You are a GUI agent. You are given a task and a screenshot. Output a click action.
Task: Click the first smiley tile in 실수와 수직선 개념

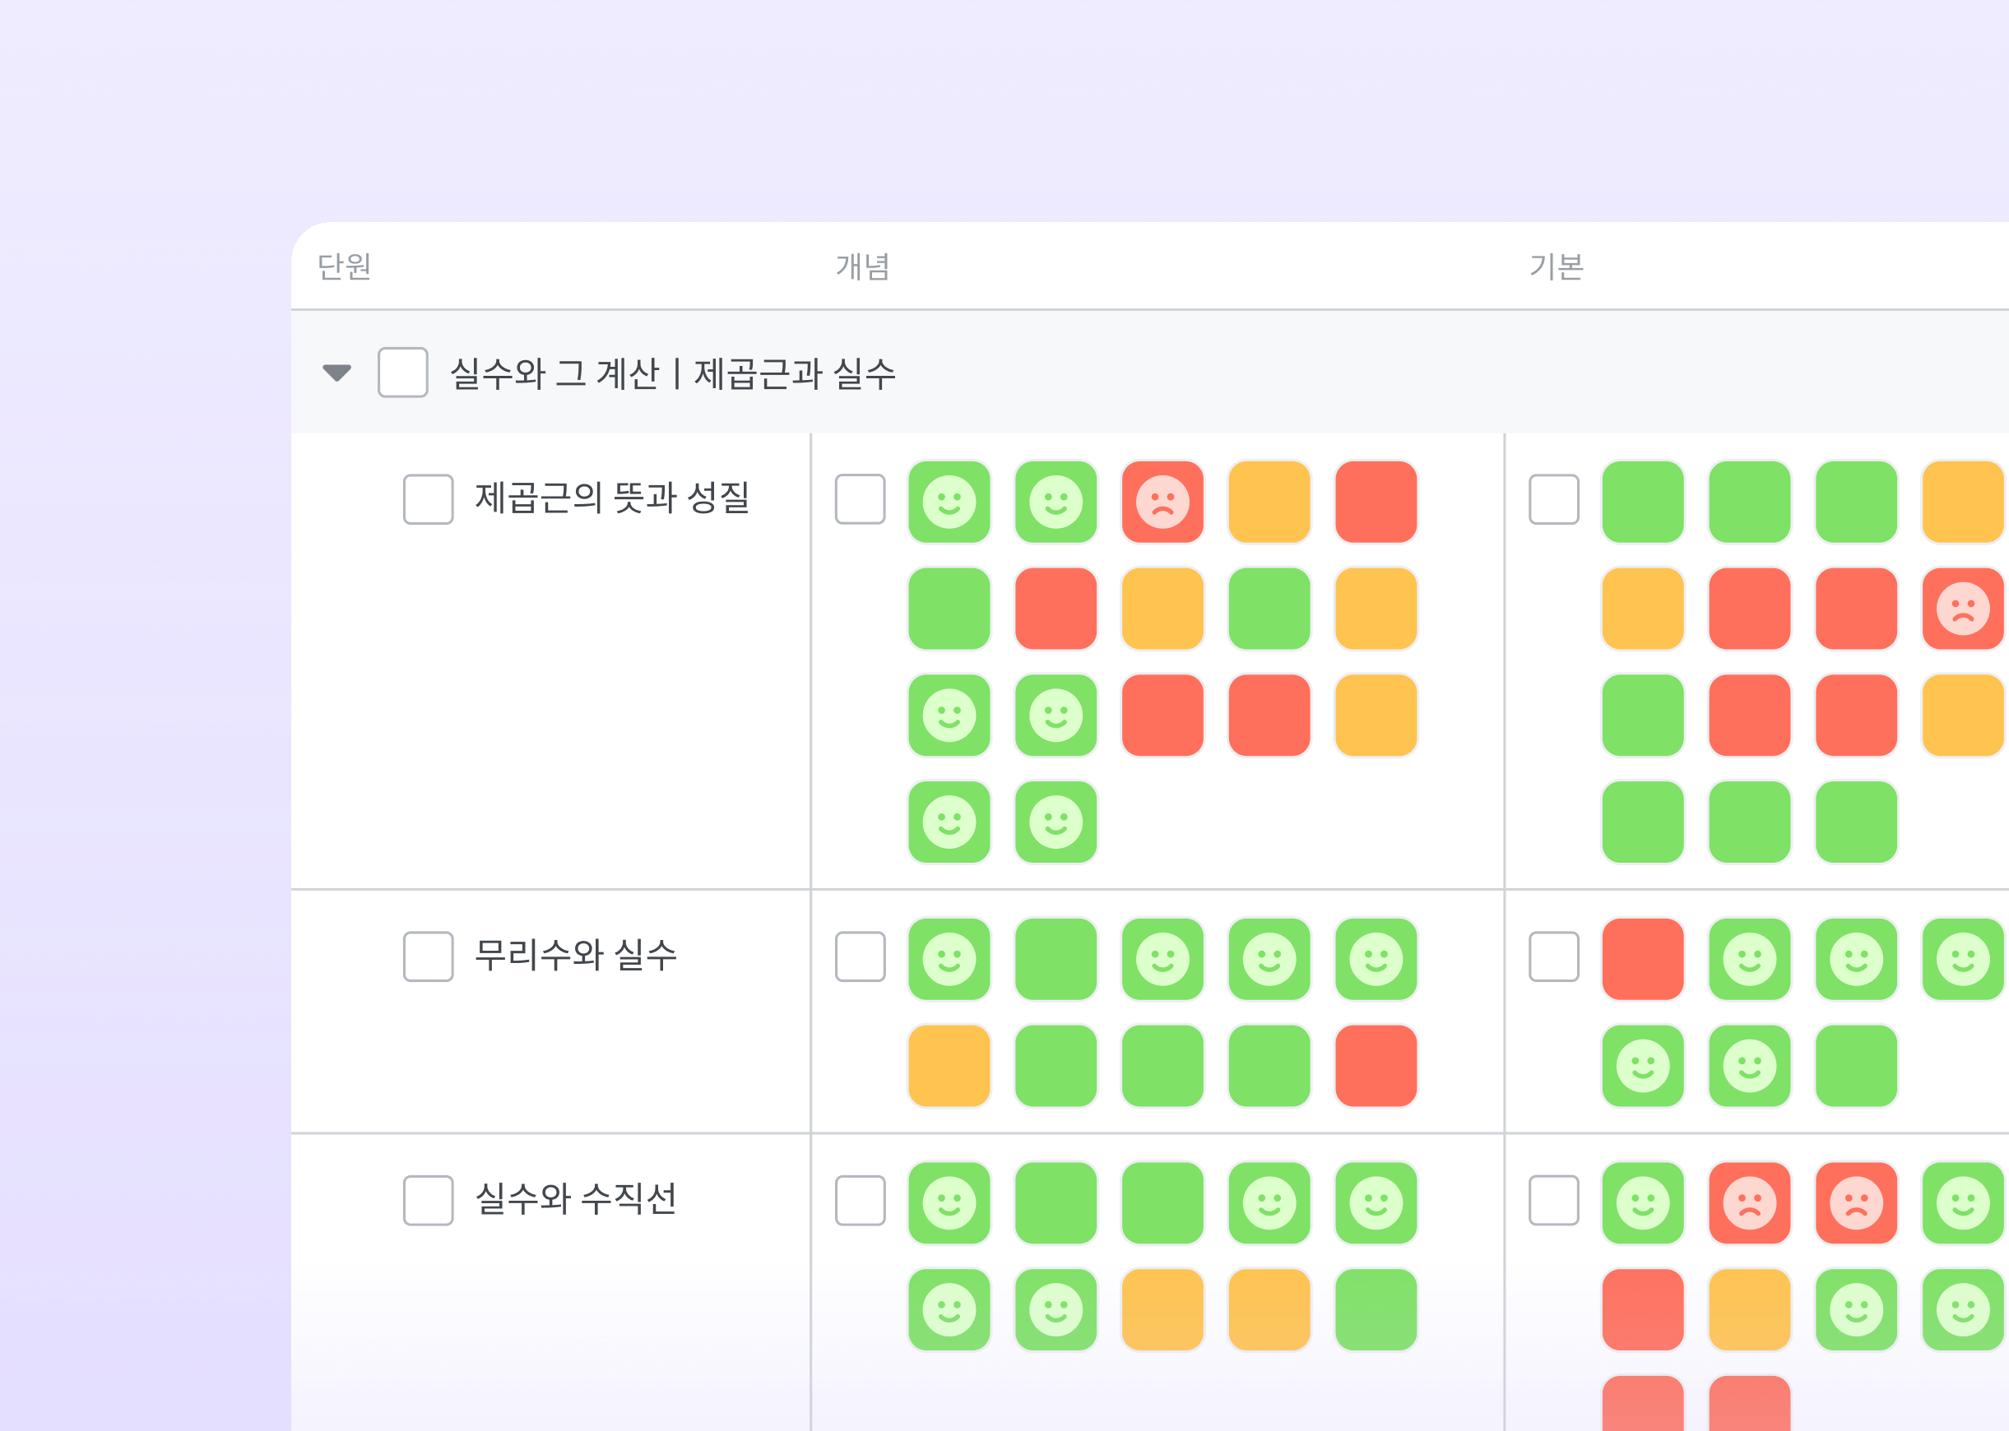[949, 1202]
